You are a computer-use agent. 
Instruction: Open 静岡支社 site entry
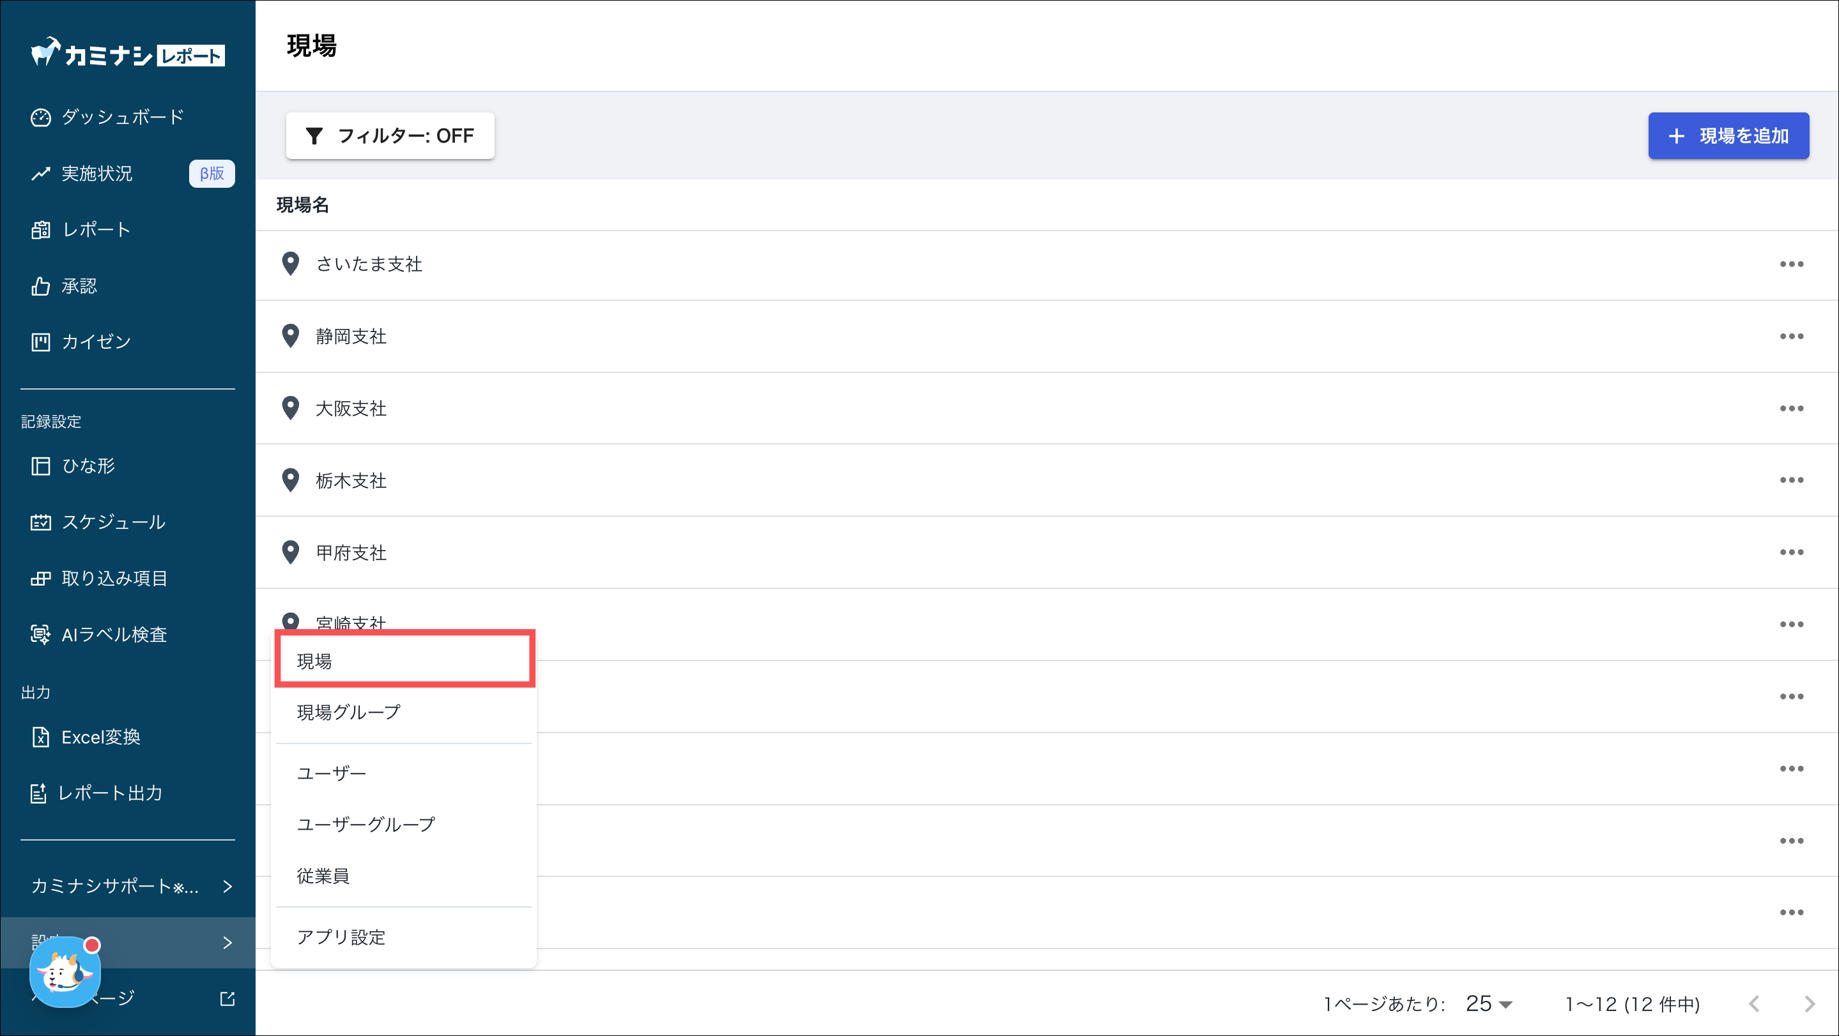click(x=351, y=336)
